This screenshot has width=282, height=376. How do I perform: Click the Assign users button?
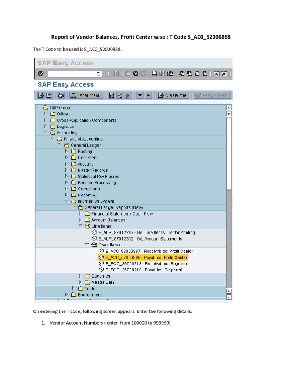pyautogui.click(x=212, y=95)
